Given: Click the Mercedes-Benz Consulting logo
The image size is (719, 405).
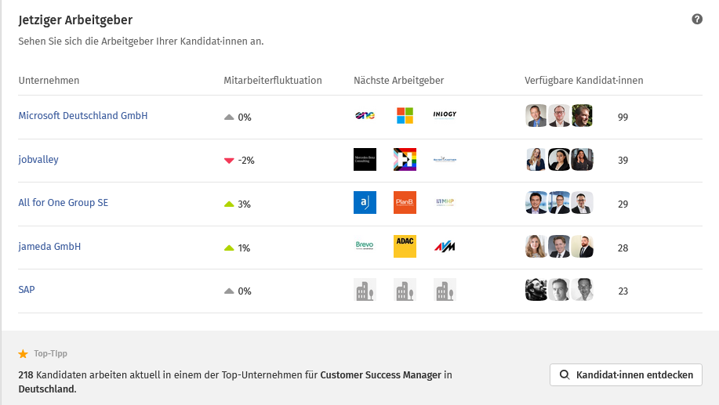Looking at the screenshot, I should (365, 160).
